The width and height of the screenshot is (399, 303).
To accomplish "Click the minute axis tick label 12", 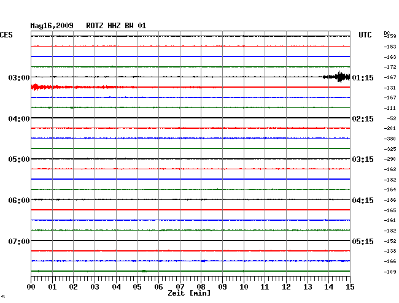I will [286, 287].
